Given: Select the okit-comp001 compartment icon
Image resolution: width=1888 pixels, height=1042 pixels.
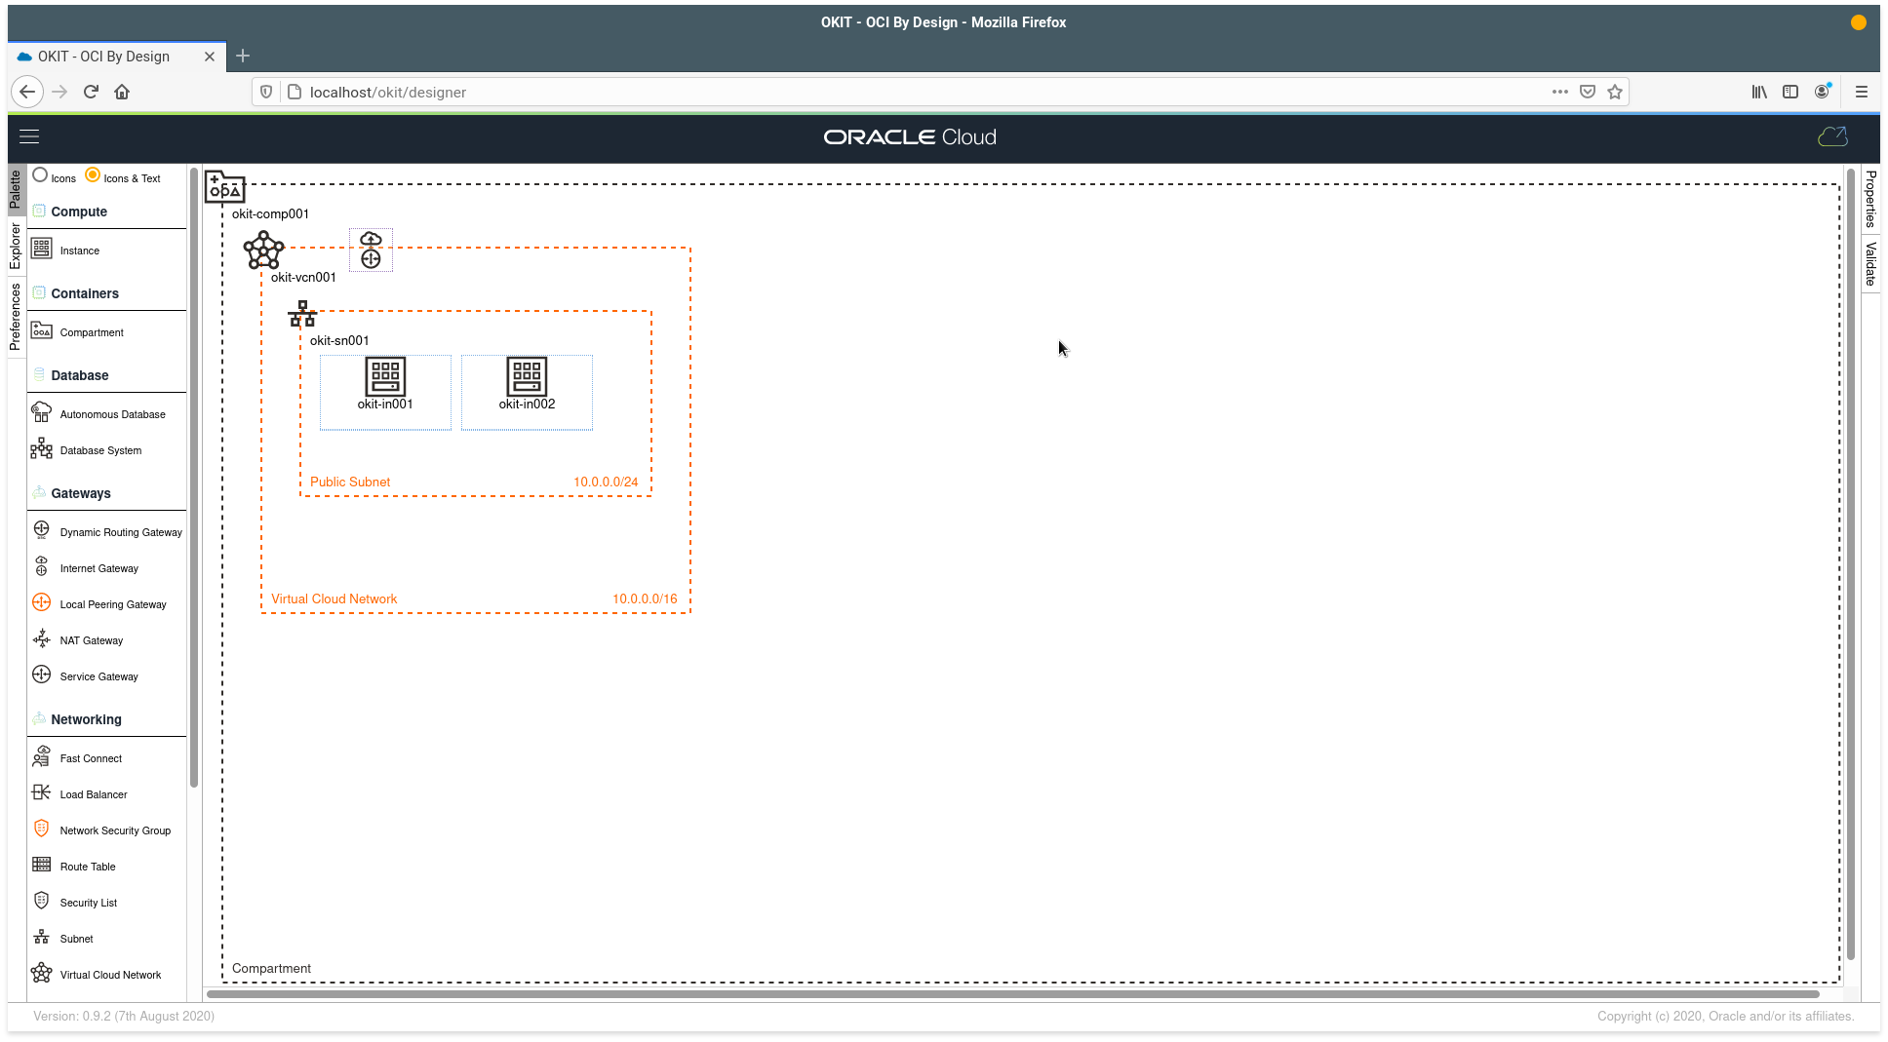Looking at the screenshot, I should (224, 186).
